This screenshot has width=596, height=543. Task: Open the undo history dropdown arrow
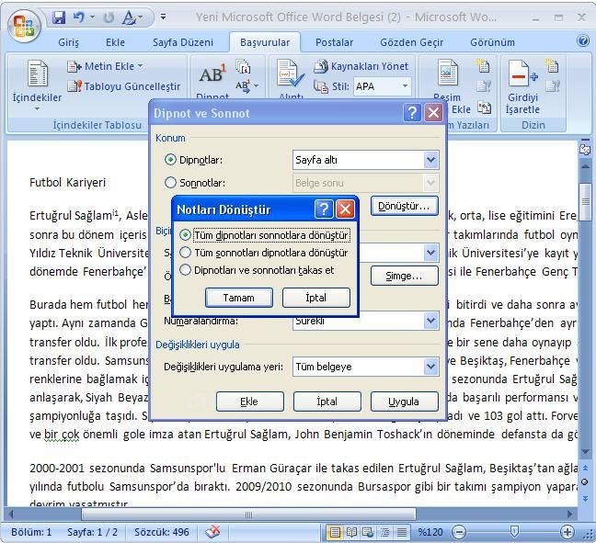[x=92, y=17]
